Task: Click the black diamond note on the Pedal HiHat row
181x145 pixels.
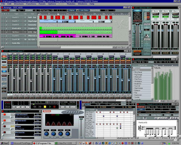Action: tap(121, 128)
